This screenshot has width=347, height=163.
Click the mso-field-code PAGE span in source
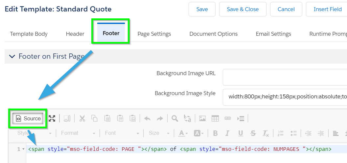(x=98, y=149)
